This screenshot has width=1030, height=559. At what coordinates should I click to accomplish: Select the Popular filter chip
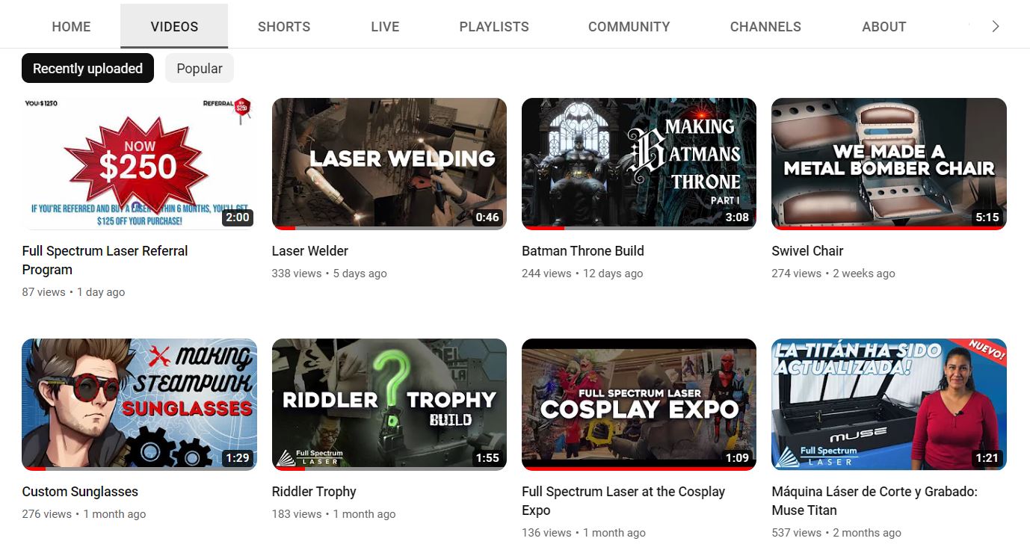[x=199, y=68]
